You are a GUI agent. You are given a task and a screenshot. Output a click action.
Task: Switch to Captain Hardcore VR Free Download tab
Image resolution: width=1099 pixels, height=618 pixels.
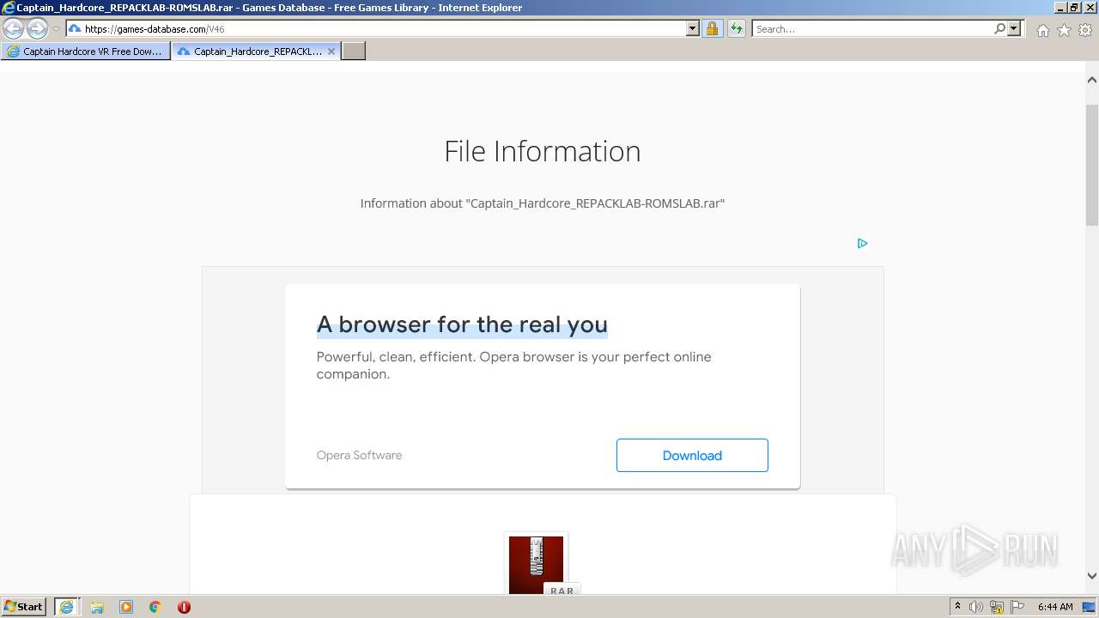point(85,51)
